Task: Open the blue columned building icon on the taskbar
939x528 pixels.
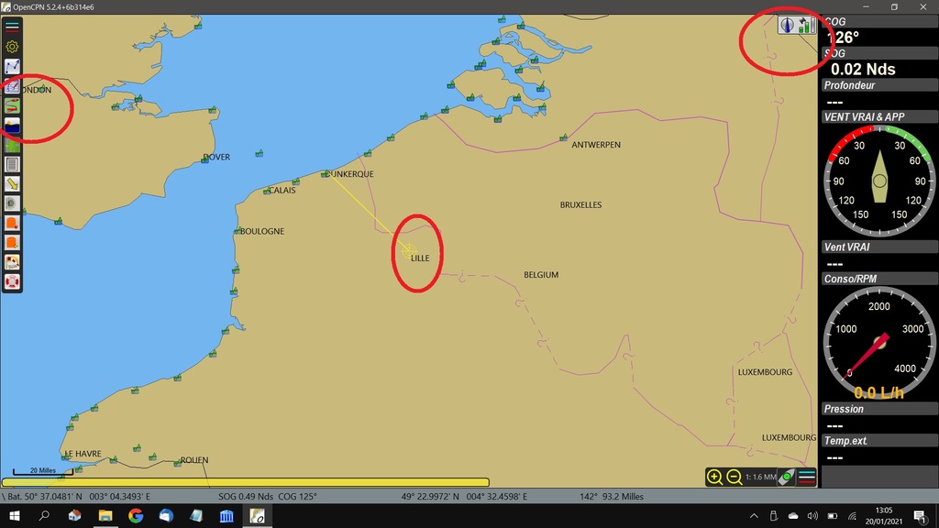Action: tap(226, 516)
